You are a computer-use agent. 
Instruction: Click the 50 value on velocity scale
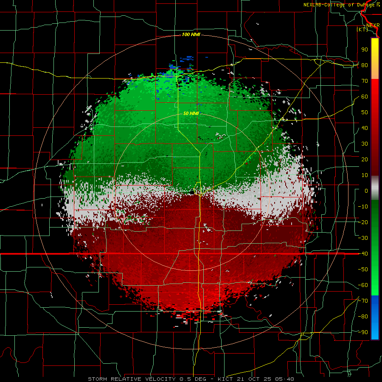coord(365,112)
